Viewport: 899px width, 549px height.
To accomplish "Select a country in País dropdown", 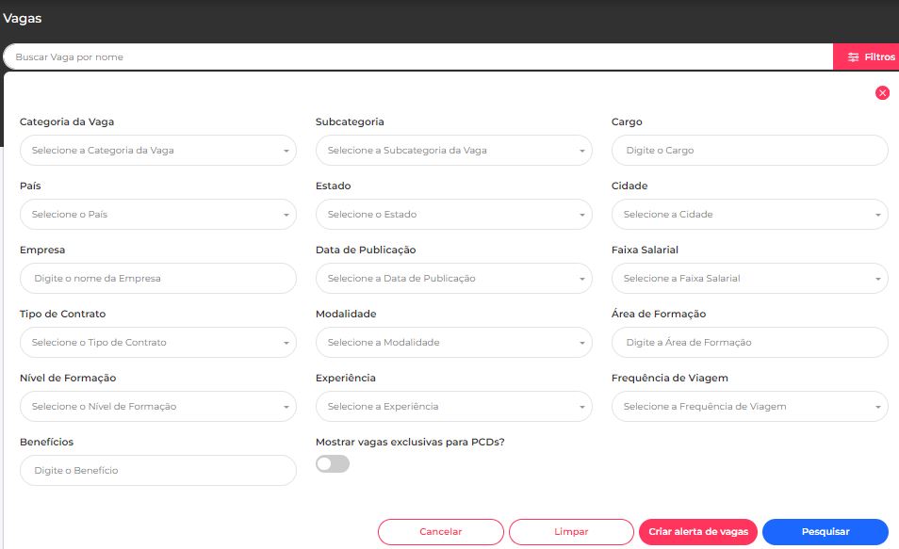I will 157,215.
